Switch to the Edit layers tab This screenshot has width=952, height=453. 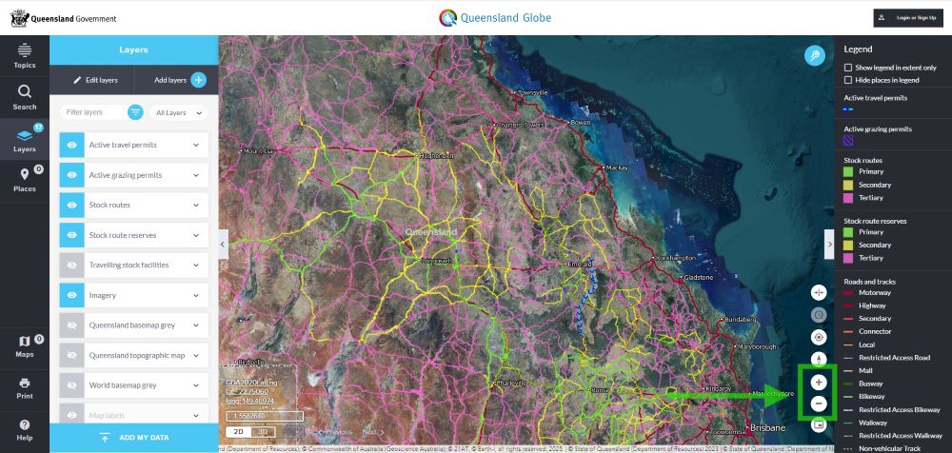point(95,80)
